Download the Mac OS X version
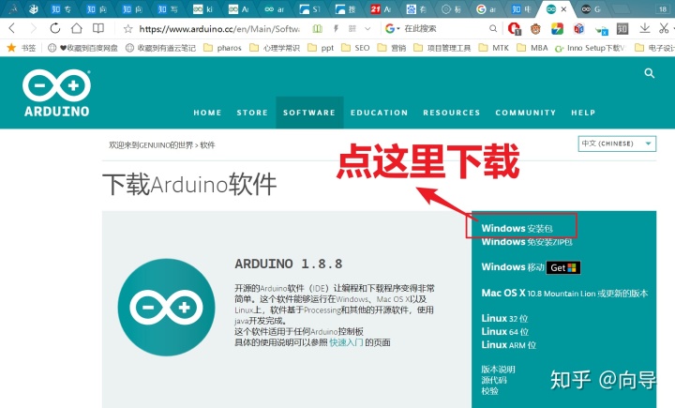675x408 pixels. click(x=564, y=294)
